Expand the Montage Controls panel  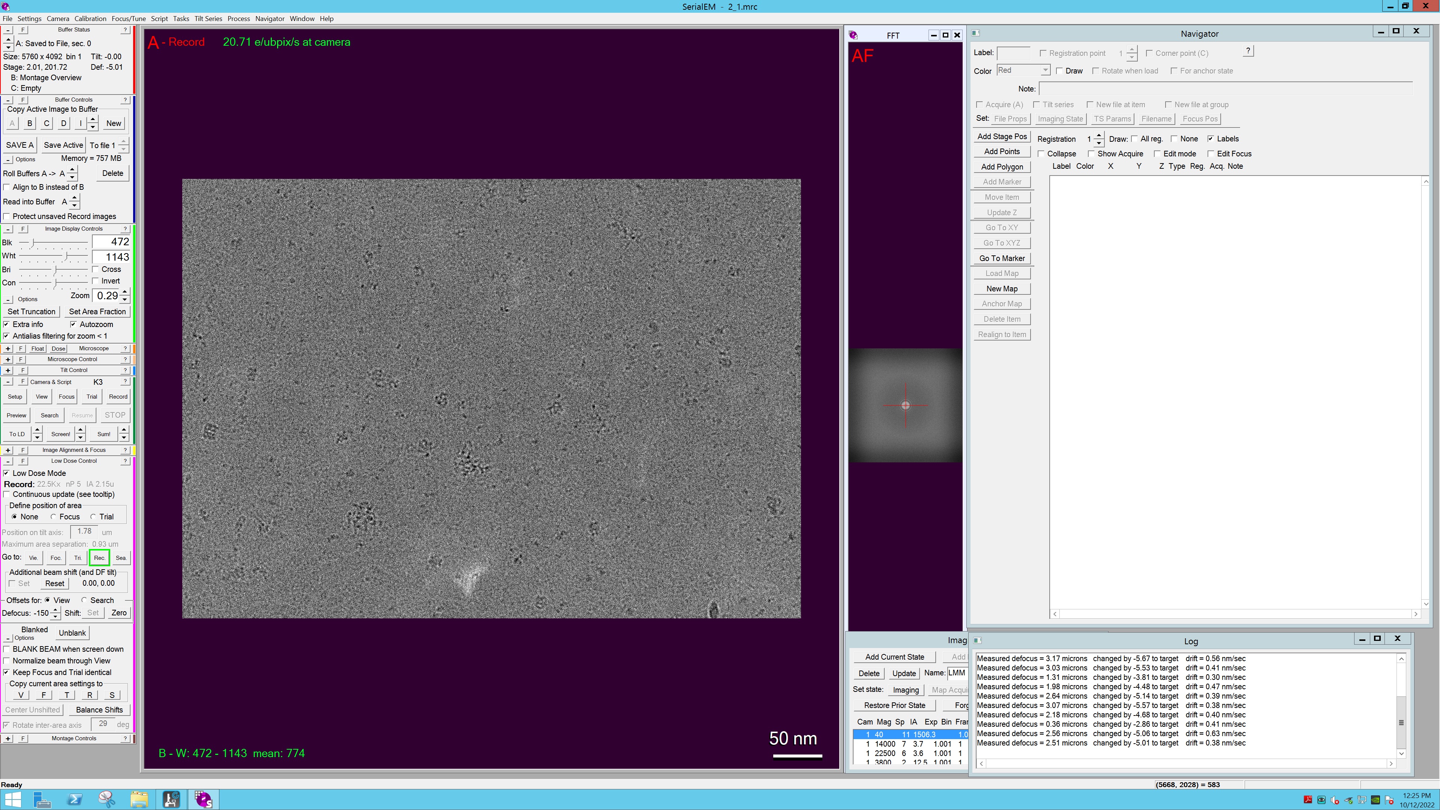pos(8,738)
